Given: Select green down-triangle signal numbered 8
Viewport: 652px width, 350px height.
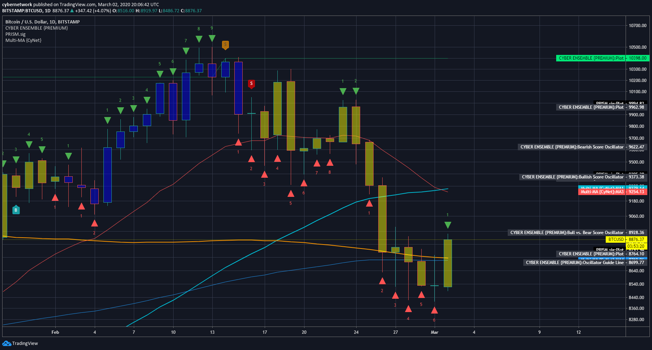Looking at the screenshot, I should tap(199, 39).
